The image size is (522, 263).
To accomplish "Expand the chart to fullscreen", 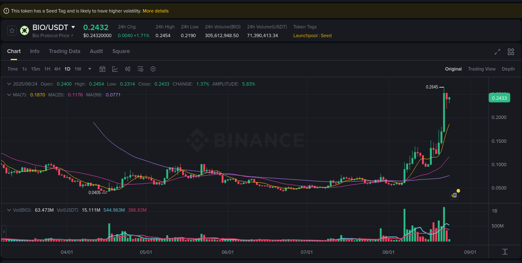I will (x=497, y=51).
